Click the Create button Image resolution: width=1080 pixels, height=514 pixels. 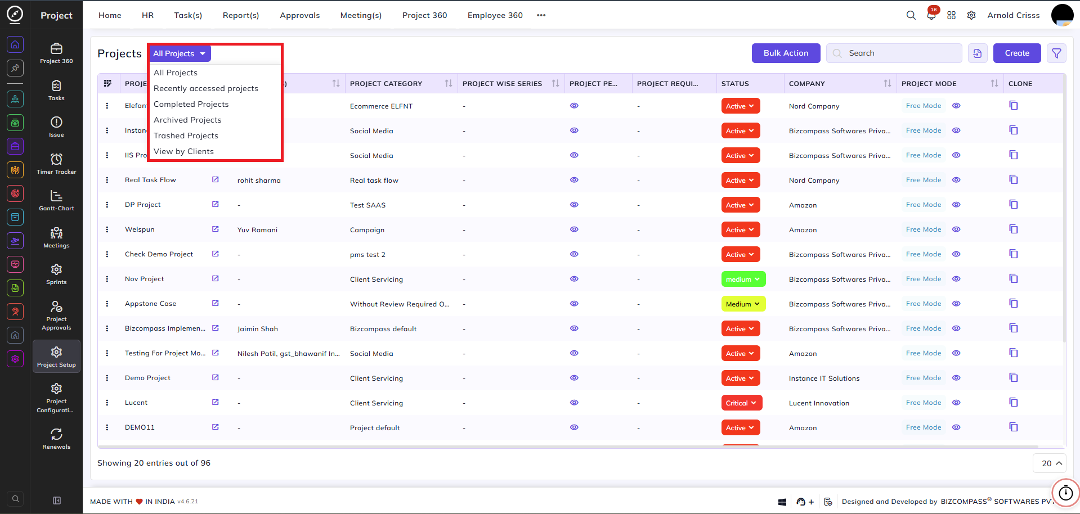click(x=1017, y=53)
